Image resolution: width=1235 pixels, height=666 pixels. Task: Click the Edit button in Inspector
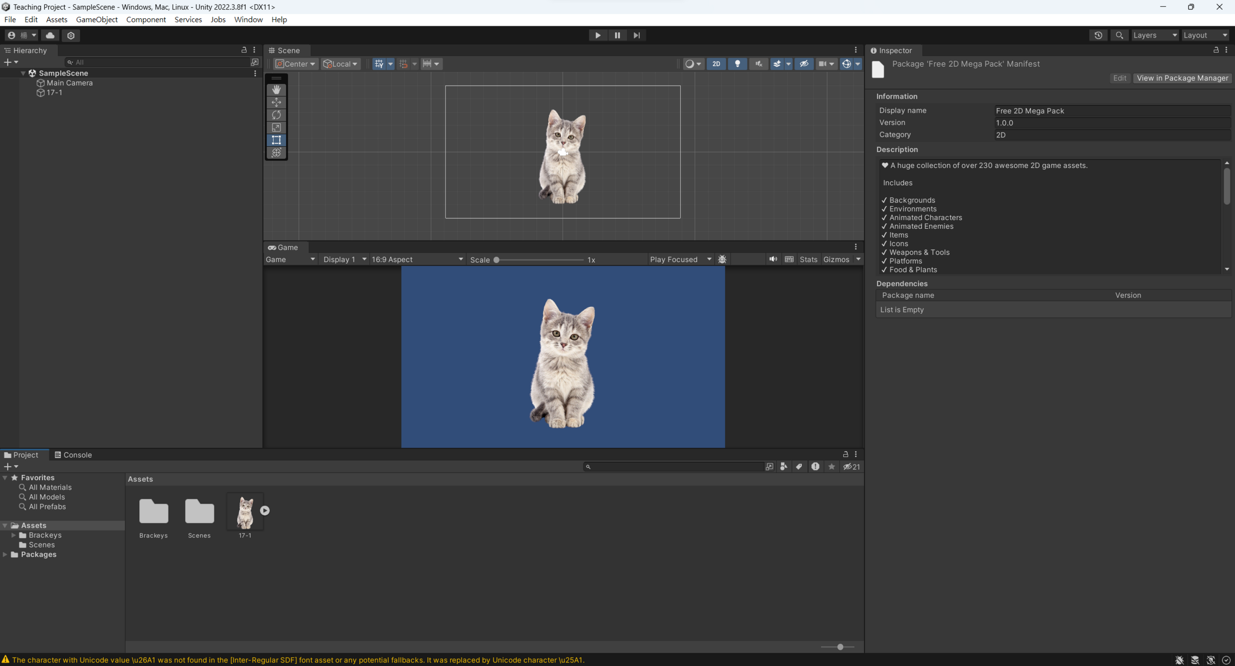tap(1119, 78)
